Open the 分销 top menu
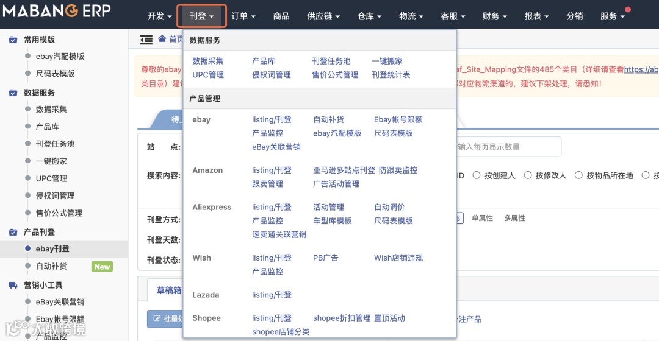Image resolution: width=659 pixels, height=341 pixels. tap(575, 16)
